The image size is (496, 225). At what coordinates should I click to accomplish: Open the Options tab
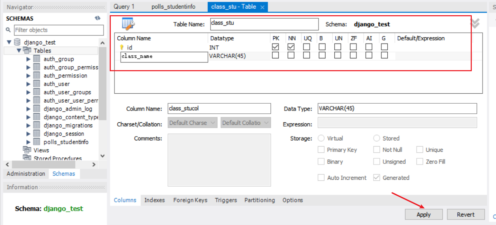tap(292, 200)
